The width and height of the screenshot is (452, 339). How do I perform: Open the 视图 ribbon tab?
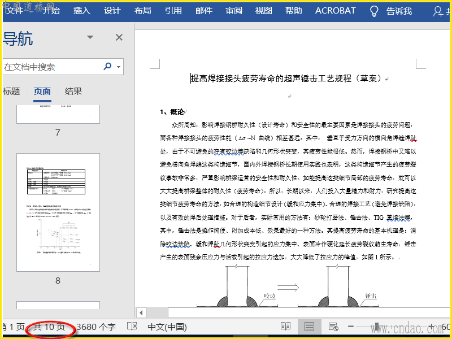[x=263, y=11]
